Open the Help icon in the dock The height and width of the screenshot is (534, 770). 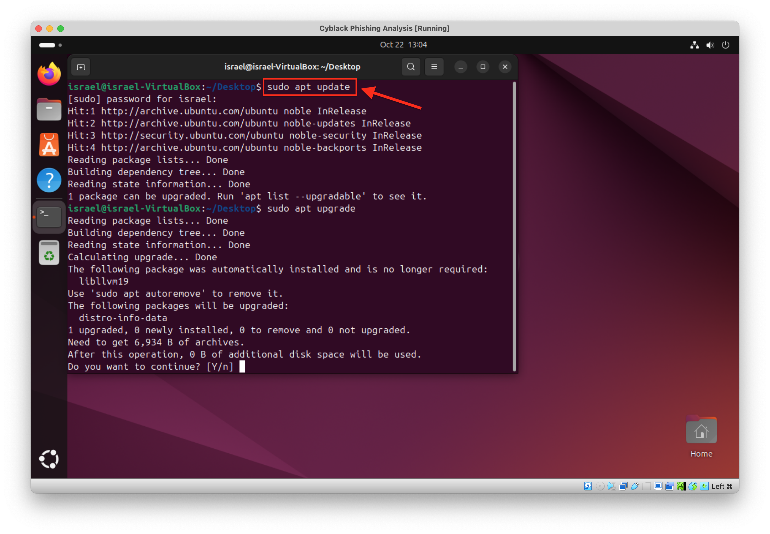[49, 180]
